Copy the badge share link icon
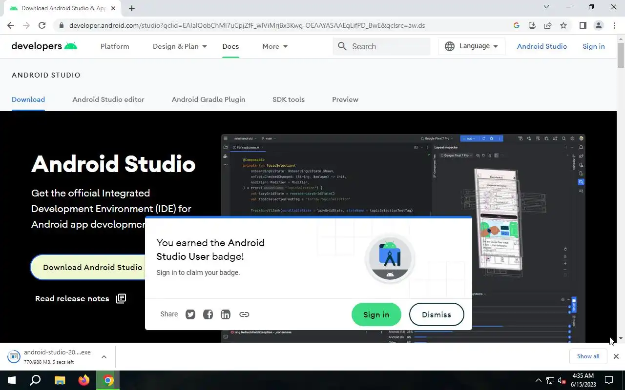625x390 pixels. (x=244, y=314)
